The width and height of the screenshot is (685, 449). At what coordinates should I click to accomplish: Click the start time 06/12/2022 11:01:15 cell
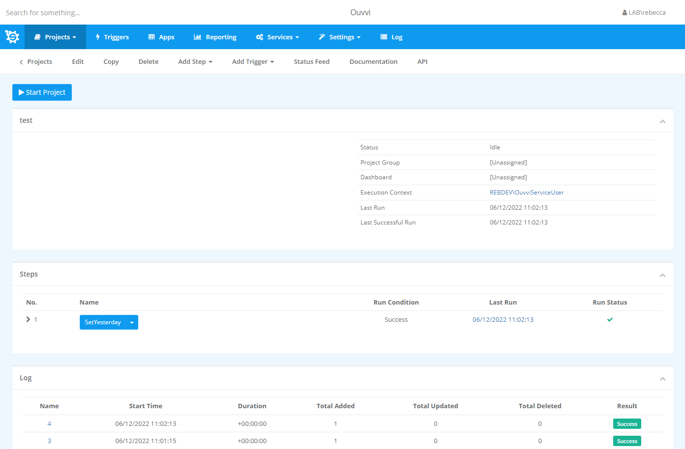146,441
